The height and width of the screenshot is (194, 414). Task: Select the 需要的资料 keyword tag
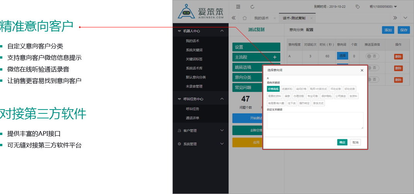274,96
